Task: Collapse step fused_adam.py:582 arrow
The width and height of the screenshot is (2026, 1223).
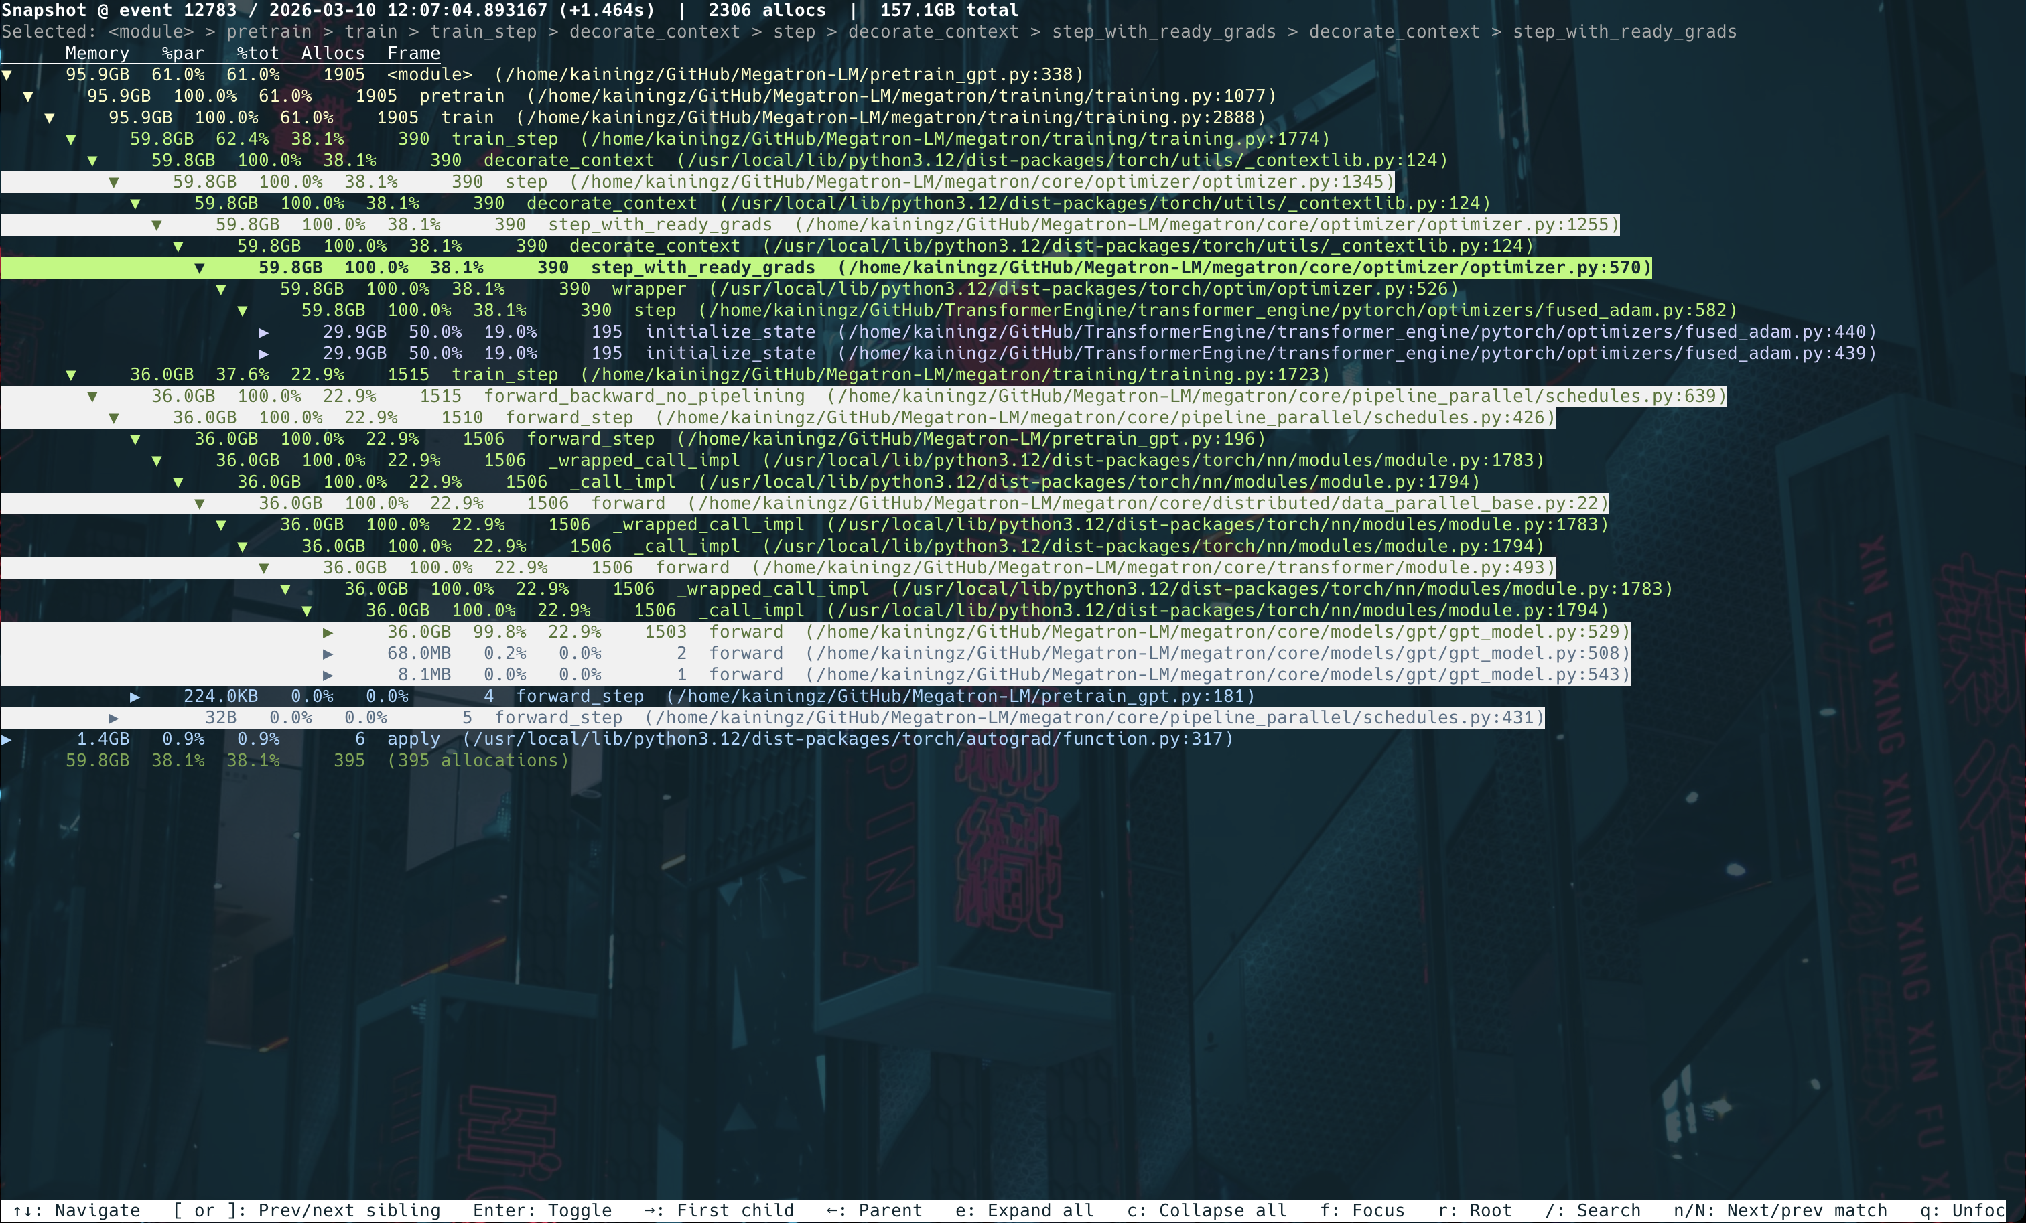Action: click(242, 310)
